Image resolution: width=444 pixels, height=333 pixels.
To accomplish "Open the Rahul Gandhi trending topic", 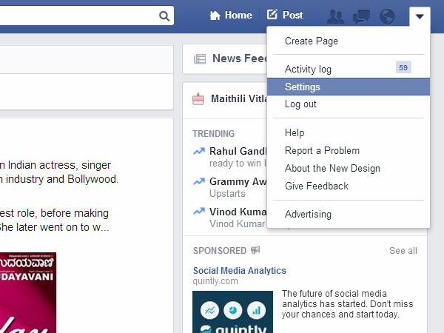I will [238, 151].
